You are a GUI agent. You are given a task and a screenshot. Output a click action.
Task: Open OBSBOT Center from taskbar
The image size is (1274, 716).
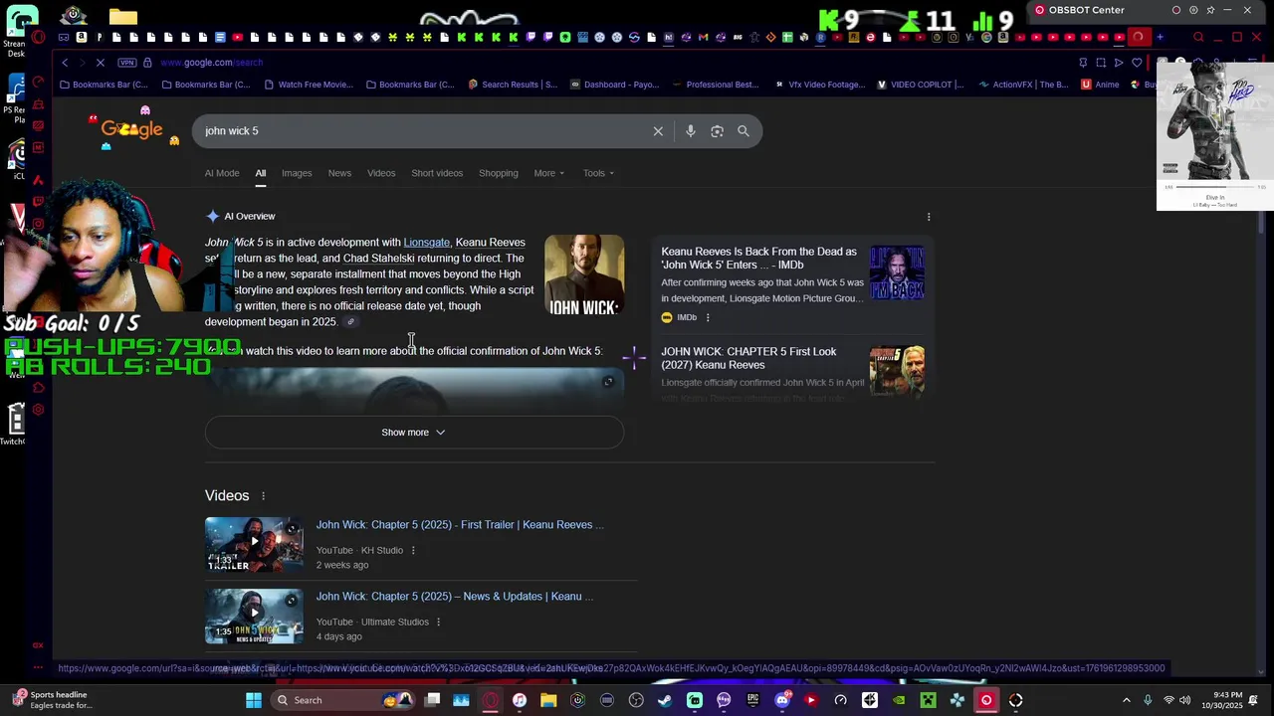[986, 700]
